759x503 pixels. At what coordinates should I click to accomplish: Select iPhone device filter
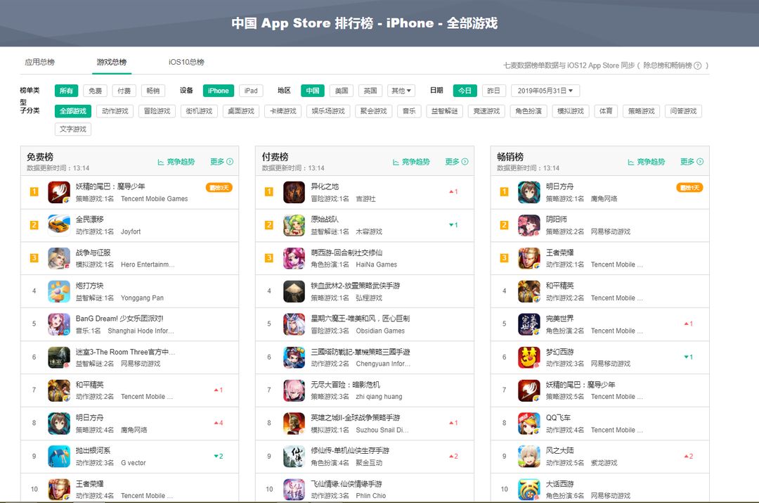pos(219,91)
